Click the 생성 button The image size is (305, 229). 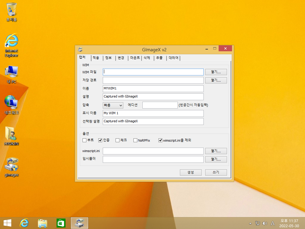191,172
